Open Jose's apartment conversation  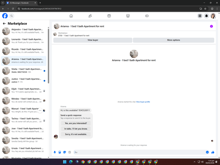click(x=24, y=130)
